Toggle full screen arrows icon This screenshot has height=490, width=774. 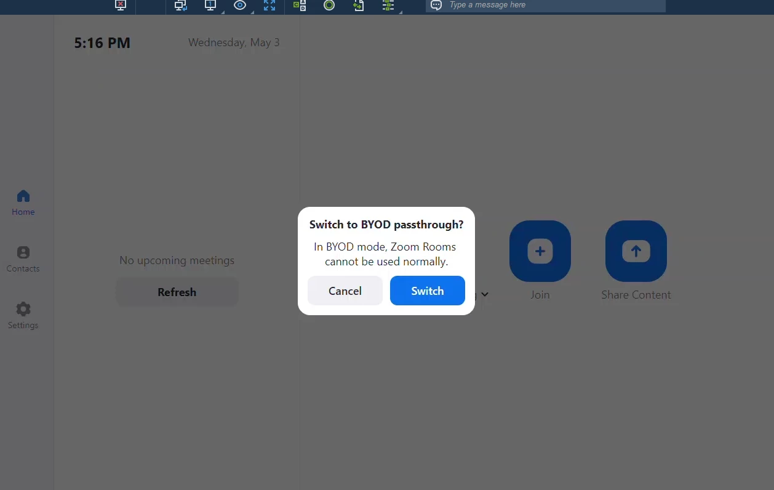click(x=269, y=5)
